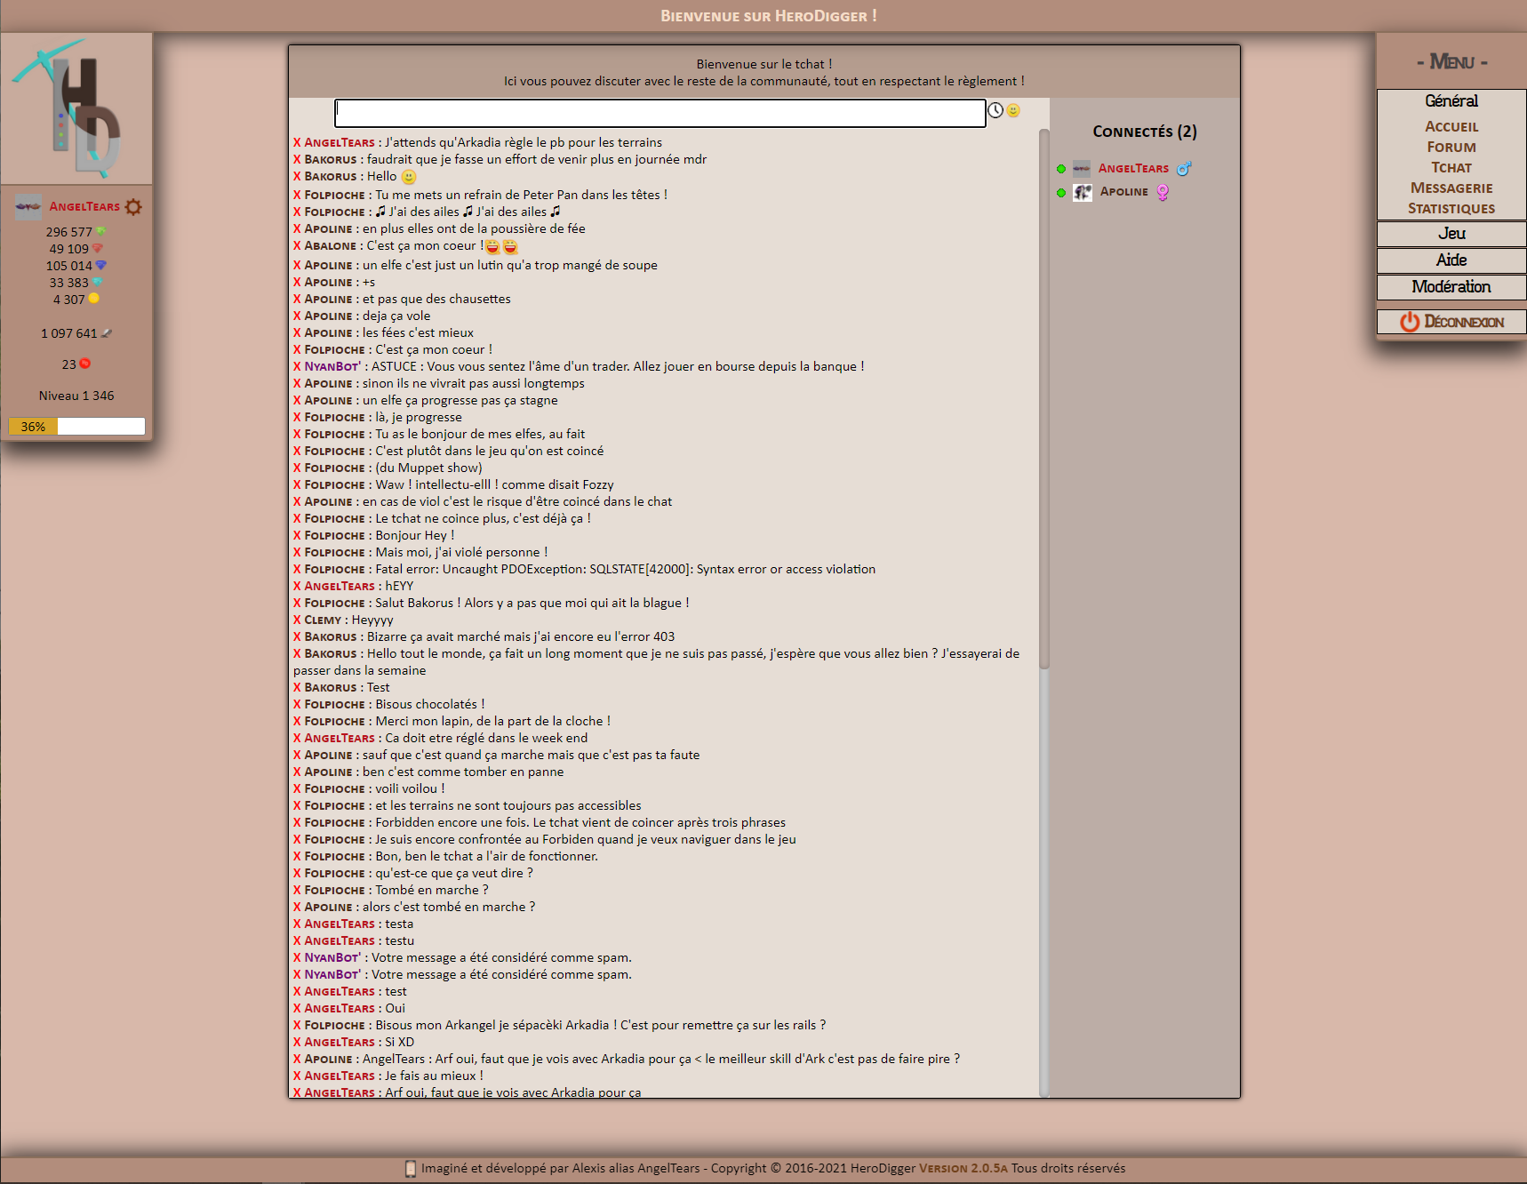Open the Statistiques page link
Viewport: 1527px width, 1184px height.
pos(1451,209)
